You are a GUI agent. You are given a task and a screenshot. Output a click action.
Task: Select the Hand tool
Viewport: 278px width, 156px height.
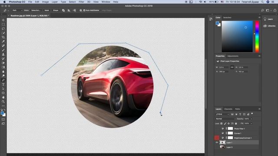[3, 97]
